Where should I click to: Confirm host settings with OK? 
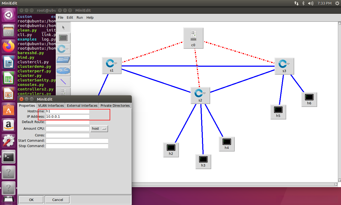(x=31, y=200)
